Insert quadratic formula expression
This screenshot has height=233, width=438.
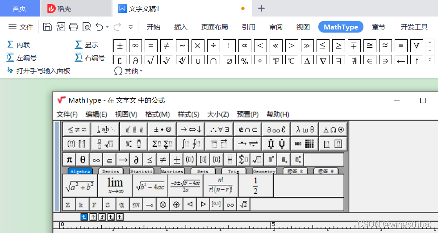[185, 186]
